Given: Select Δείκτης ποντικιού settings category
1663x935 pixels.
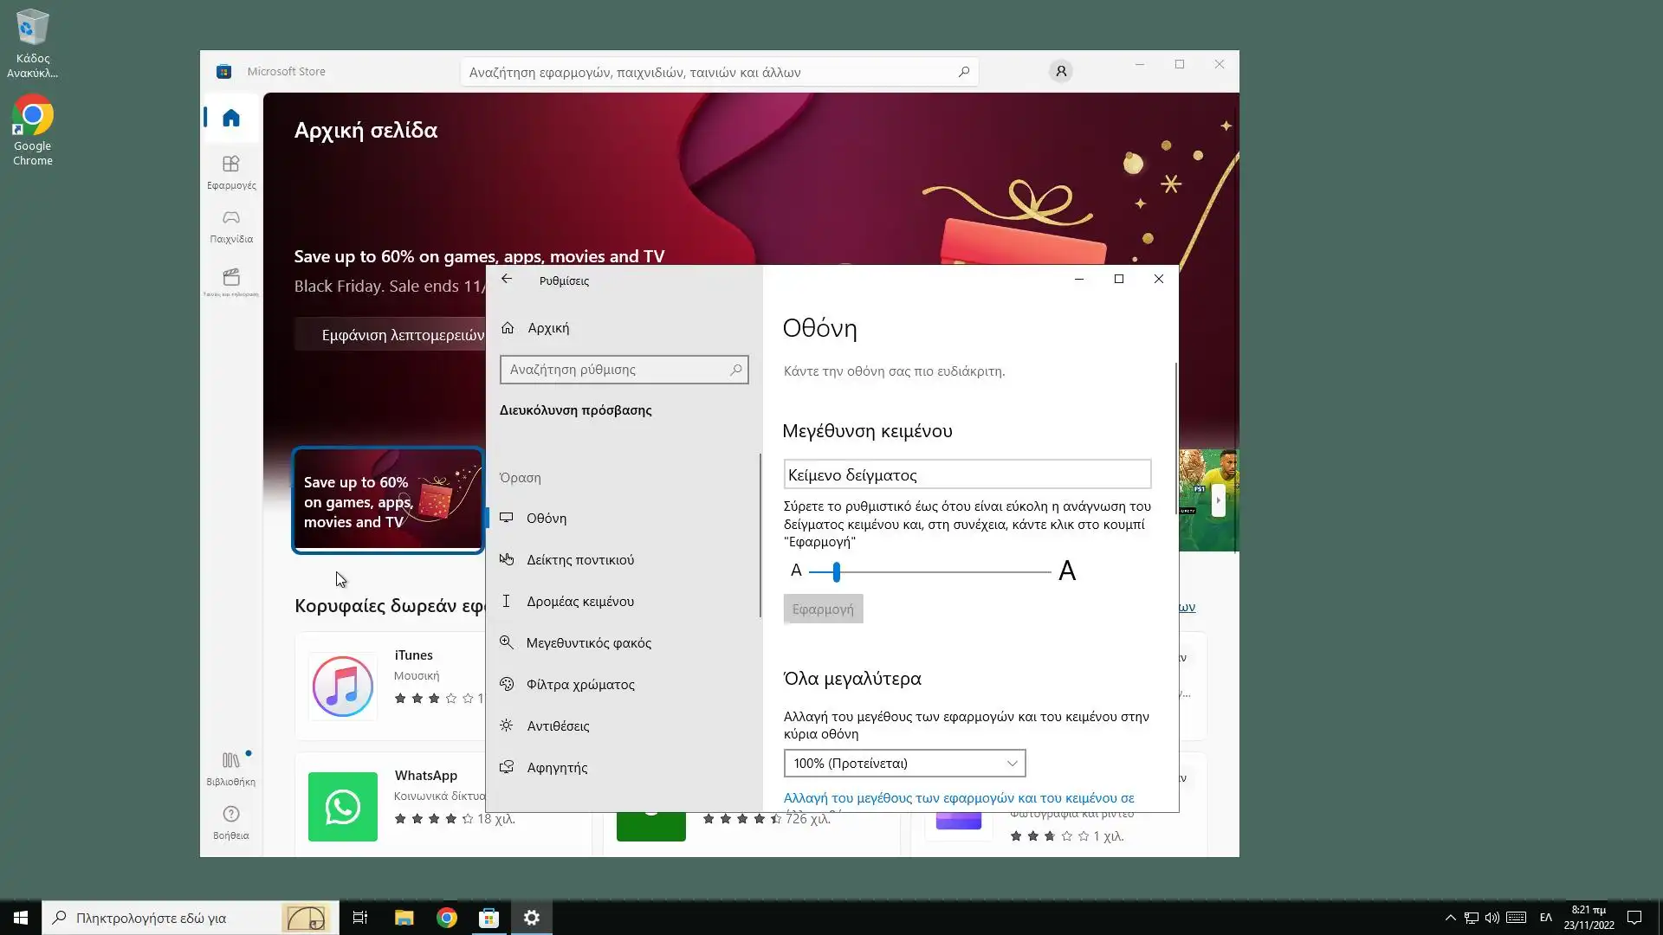Looking at the screenshot, I should tap(579, 560).
